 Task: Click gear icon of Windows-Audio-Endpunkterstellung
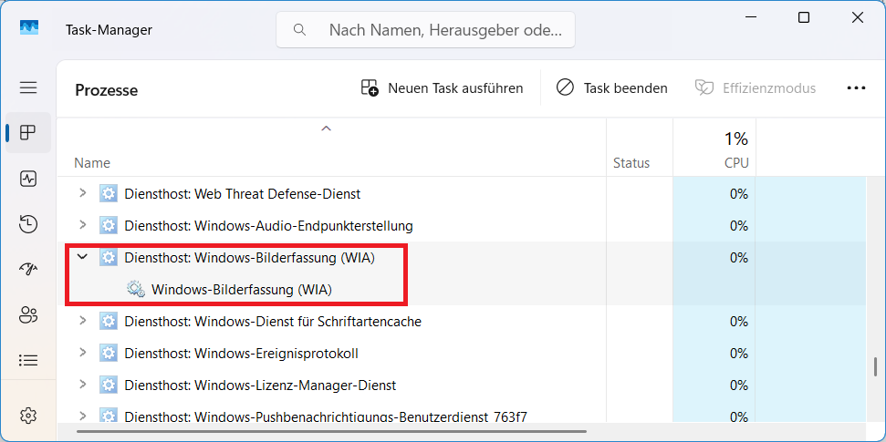click(108, 226)
